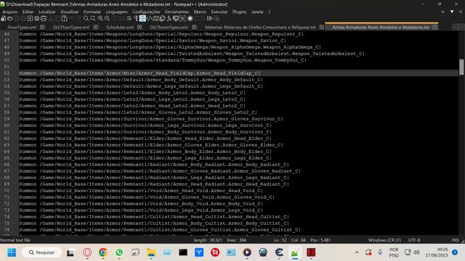Click the vertical scrollbar thumb
This screenshot has width=465, height=261.
click(461, 67)
